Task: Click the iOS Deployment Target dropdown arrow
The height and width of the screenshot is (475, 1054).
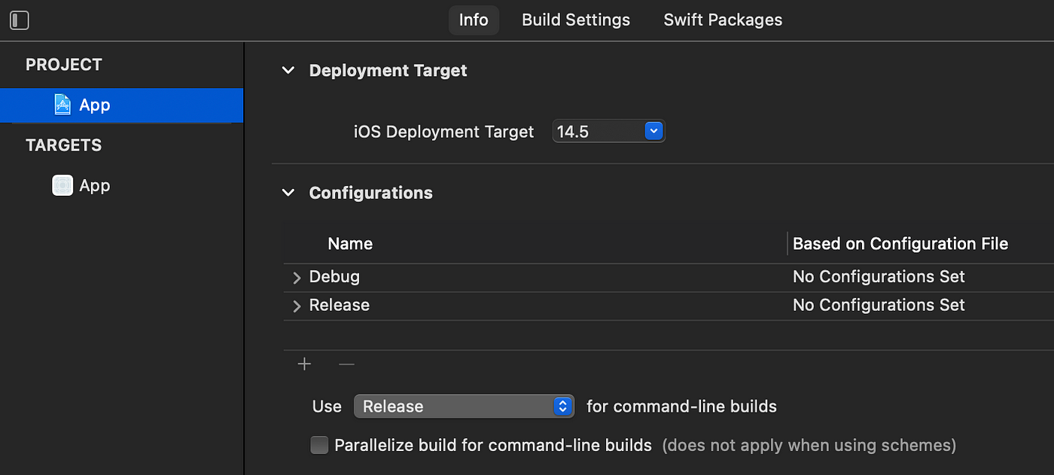Action: tap(653, 132)
